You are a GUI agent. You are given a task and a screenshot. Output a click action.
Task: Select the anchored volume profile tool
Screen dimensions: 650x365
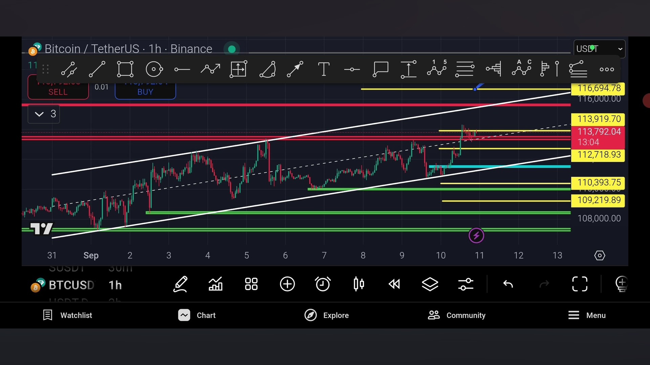pyautogui.click(x=550, y=69)
